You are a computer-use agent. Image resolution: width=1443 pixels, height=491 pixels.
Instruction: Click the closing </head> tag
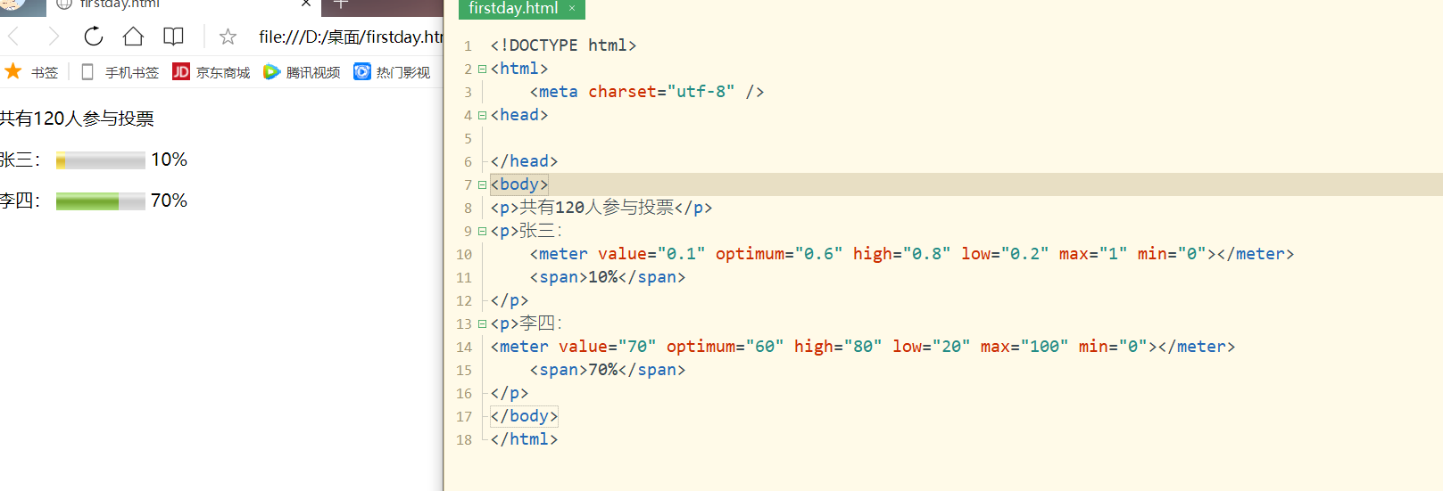point(524,161)
